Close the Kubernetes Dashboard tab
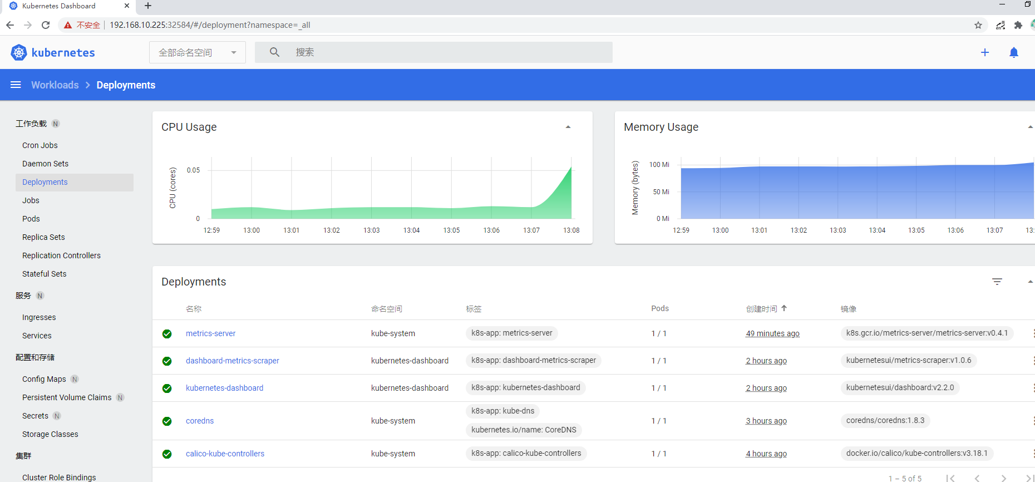 click(127, 6)
